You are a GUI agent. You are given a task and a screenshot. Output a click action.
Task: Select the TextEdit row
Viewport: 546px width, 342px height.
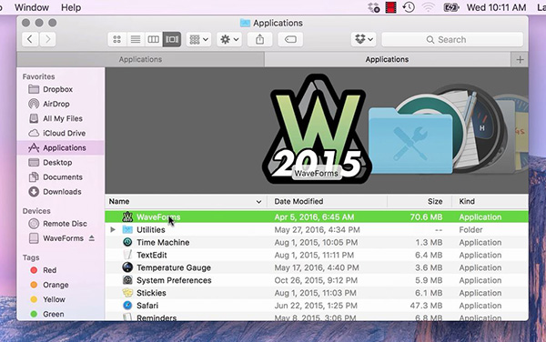(317, 255)
